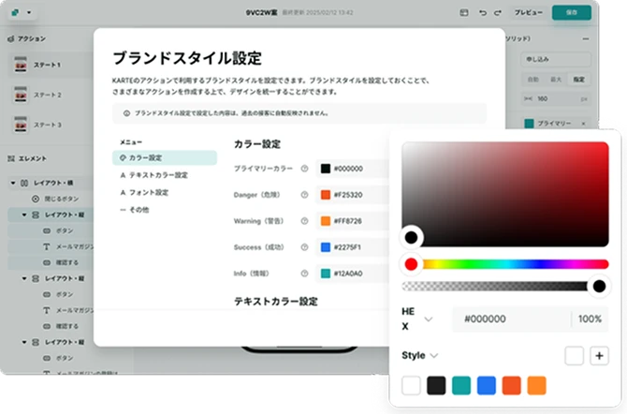Select 自動 width option in right panel
The width and height of the screenshot is (627, 414).
pos(533,80)
